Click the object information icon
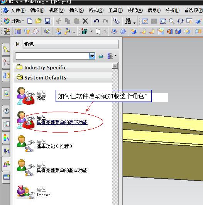This screenshot has width=203, height=205. [x=116, y=21]
